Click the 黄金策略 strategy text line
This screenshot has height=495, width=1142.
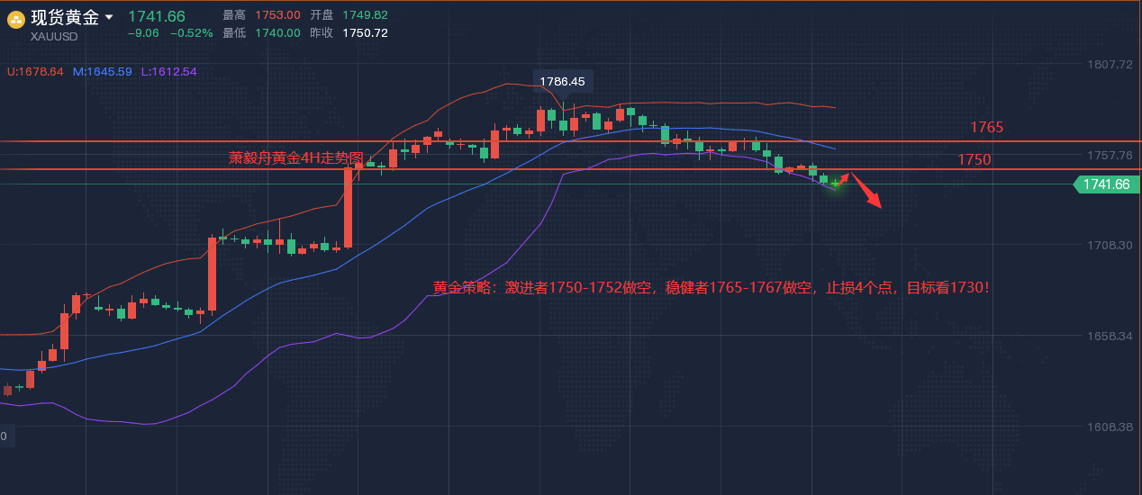[711, 288]
